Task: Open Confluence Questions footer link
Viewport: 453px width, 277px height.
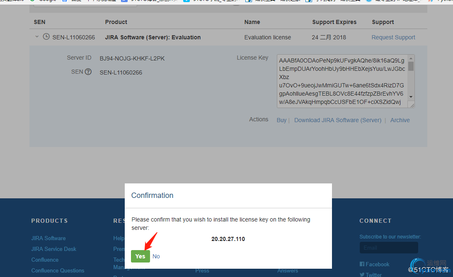Action: coord(58,271)
